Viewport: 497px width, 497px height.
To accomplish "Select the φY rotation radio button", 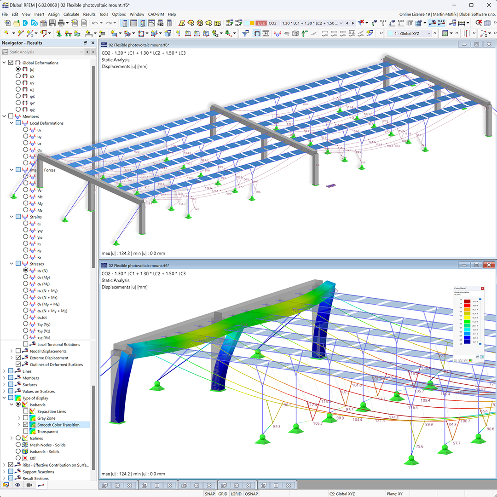I will pos(18,103).
